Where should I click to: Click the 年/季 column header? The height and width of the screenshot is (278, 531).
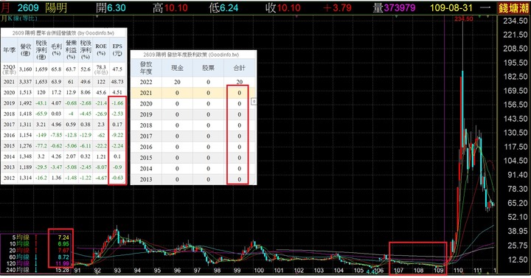[x=9, y=50]
